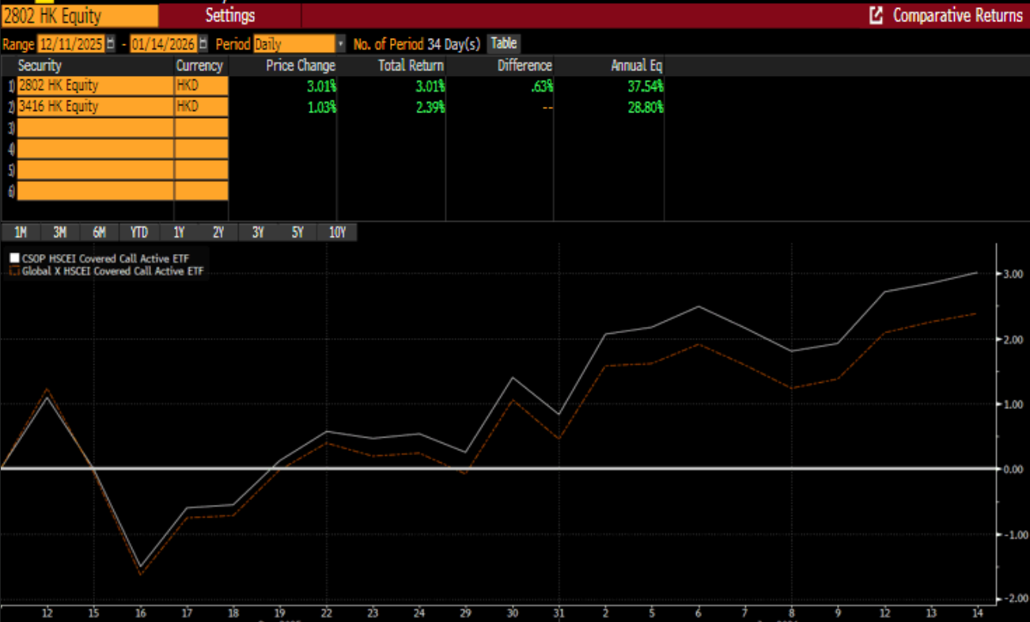Viewport: 1030px width, 622px height.
Task: Click the Comparative Returns pop-out icon
Action: 876,16
